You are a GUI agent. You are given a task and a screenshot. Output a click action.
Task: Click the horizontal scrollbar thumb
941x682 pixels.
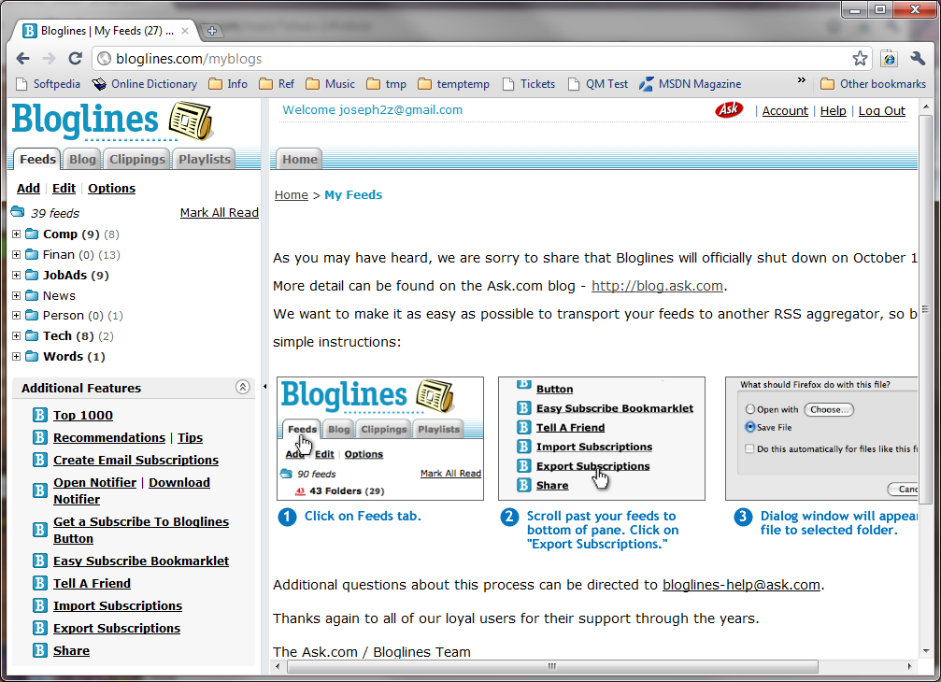552,666
